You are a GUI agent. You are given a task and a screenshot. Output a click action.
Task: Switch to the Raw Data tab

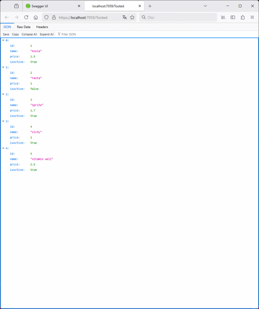(x=24, y=27)
